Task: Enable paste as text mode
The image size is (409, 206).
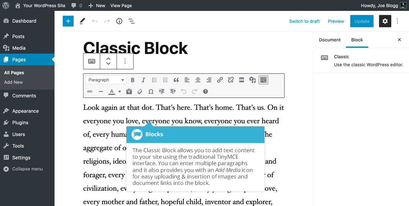Action: [129, 91]
